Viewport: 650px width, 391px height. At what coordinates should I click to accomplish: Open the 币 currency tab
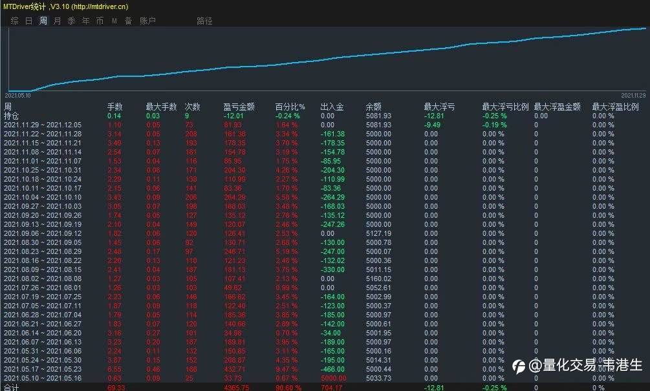point(100,21)
